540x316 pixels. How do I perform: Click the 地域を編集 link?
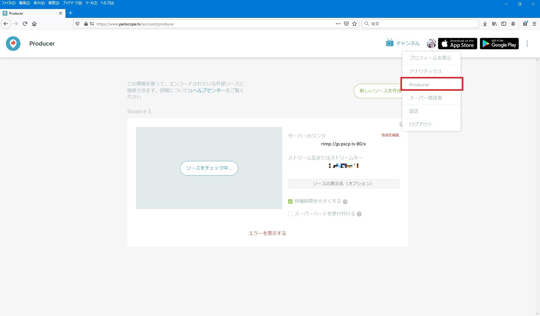[390, 135]
